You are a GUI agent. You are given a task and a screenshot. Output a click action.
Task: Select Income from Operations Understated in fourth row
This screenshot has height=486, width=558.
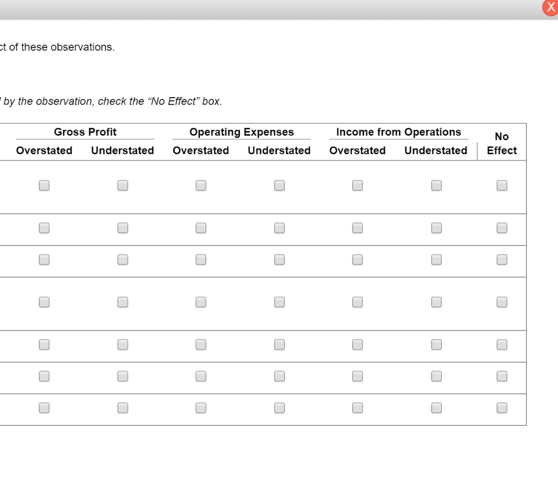pos(436,302)
